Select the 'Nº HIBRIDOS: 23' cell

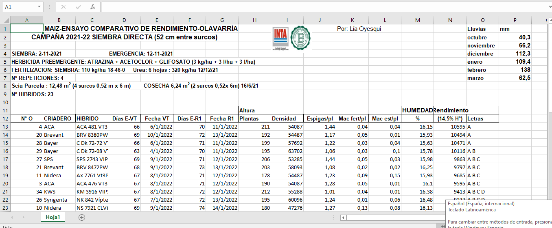[x=32, y=94]
